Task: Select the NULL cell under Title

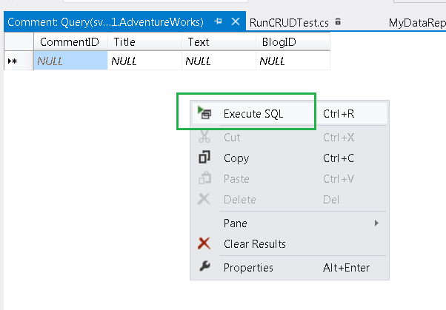Action: [144, 61]
